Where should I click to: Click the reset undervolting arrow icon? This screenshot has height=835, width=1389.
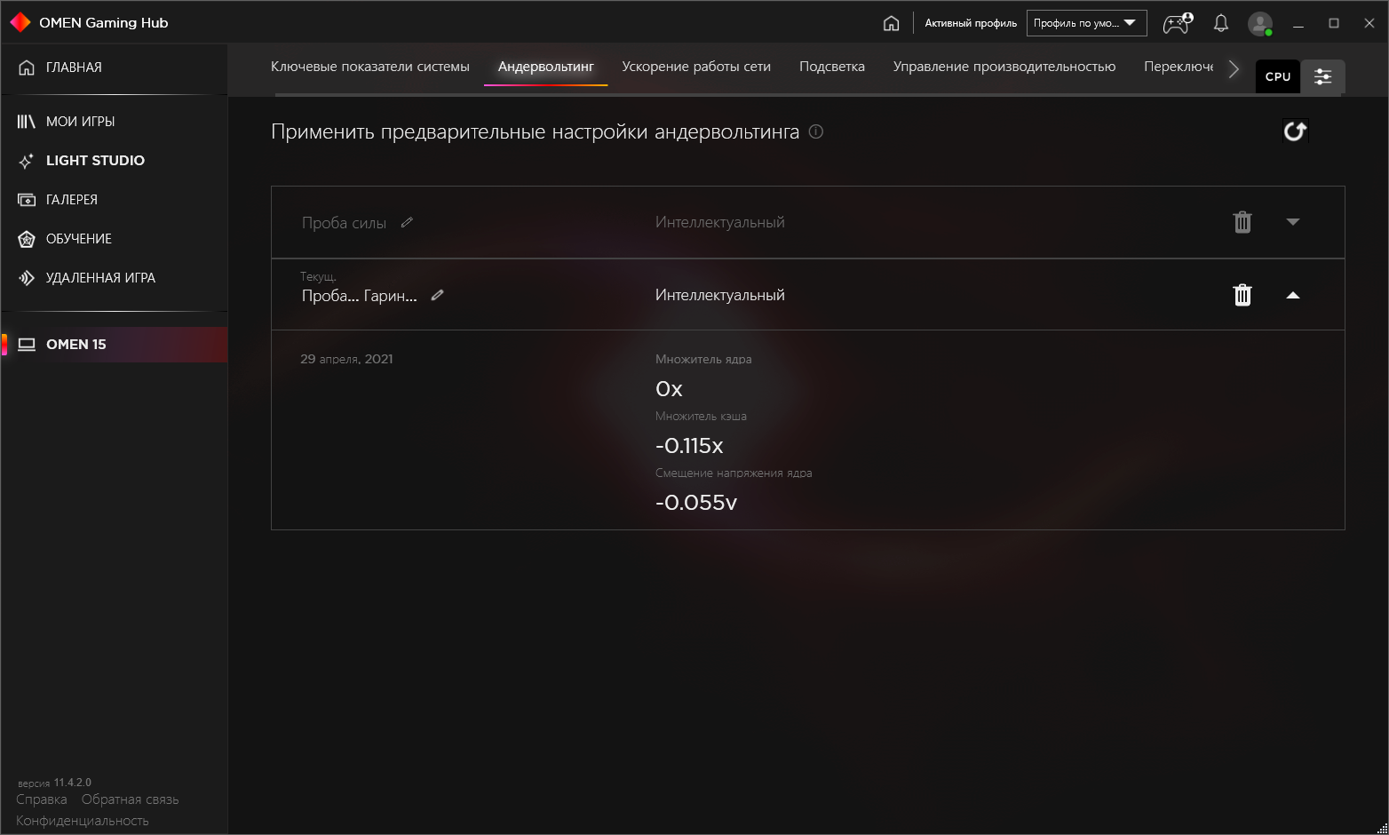pyautogui.click(x=1295, y=131)
